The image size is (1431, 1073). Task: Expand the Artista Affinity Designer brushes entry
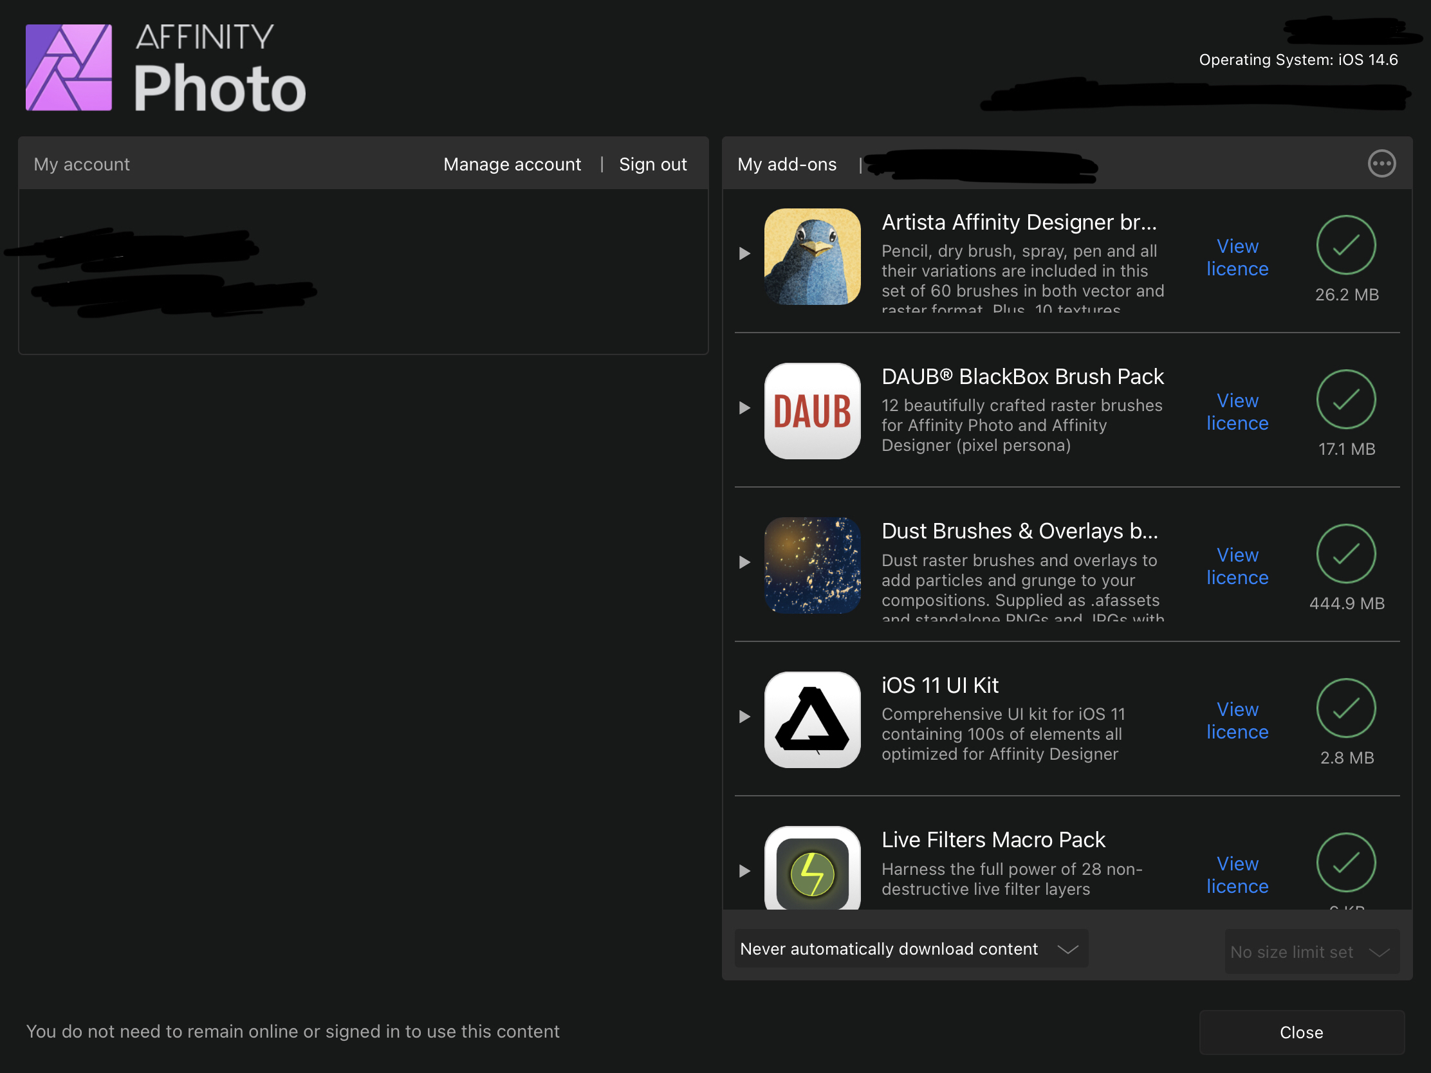pos(744,253)
